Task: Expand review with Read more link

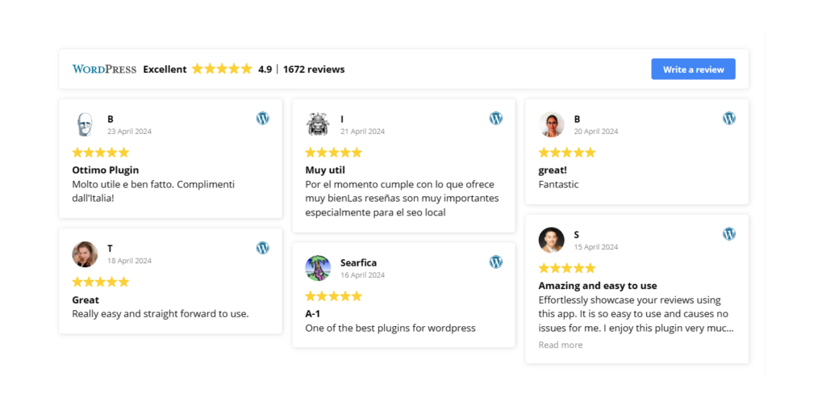Action: [560, 345]
